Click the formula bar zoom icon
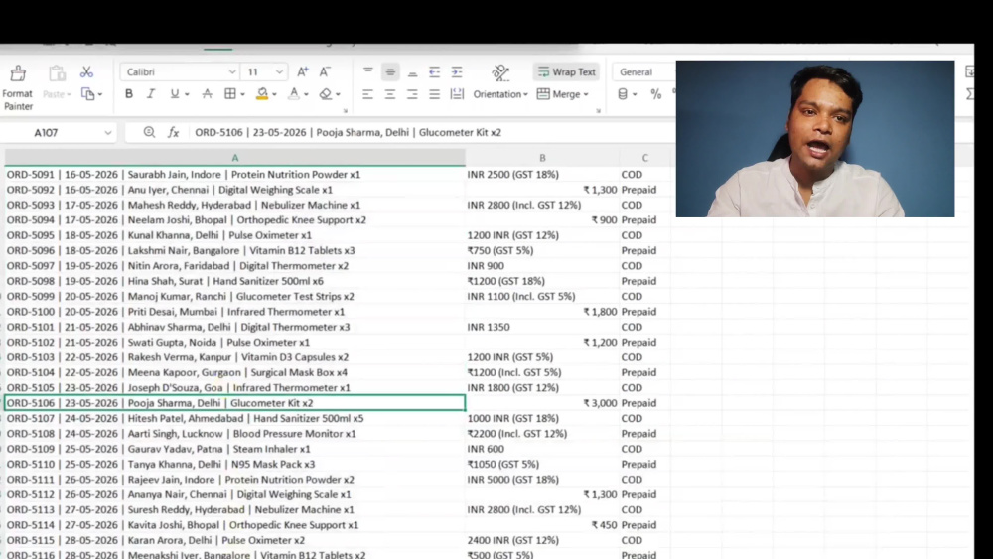The width and height of the screenshot is (993, 559). click(149, 132)
